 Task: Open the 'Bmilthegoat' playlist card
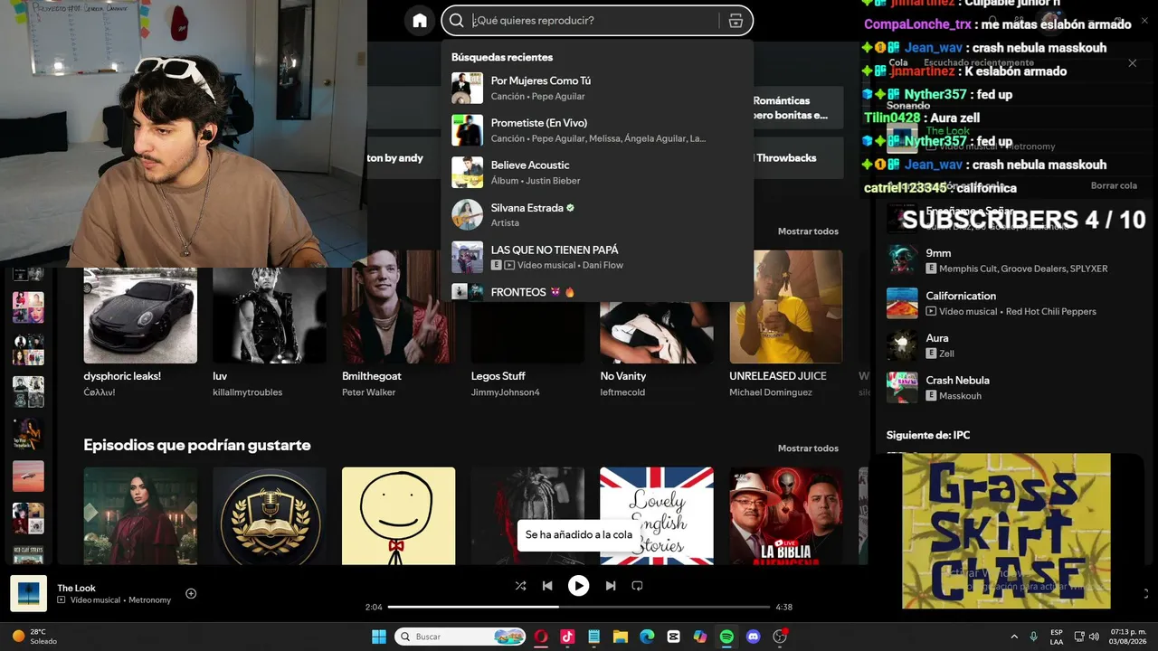click(398, 325)
